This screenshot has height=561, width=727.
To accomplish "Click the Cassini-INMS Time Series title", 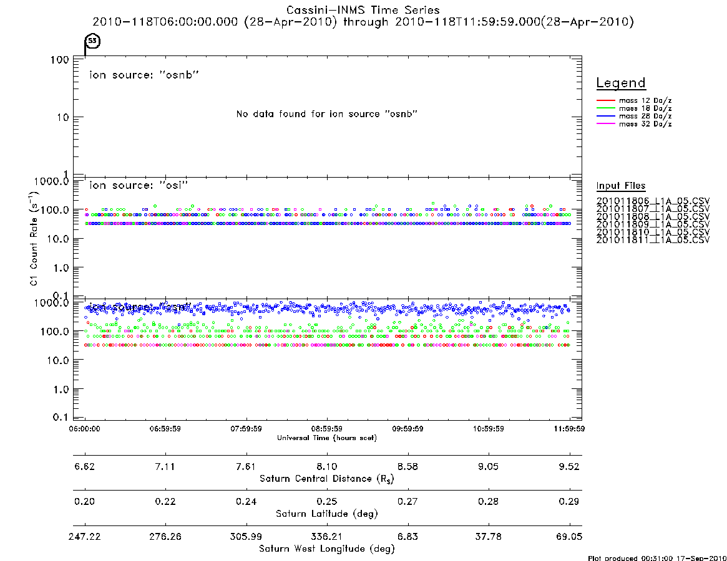I will tap(363, 10).
